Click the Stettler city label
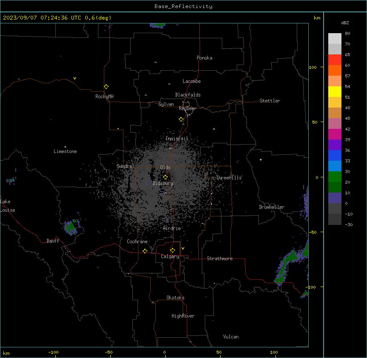367x358 pixels. [270, 101]
